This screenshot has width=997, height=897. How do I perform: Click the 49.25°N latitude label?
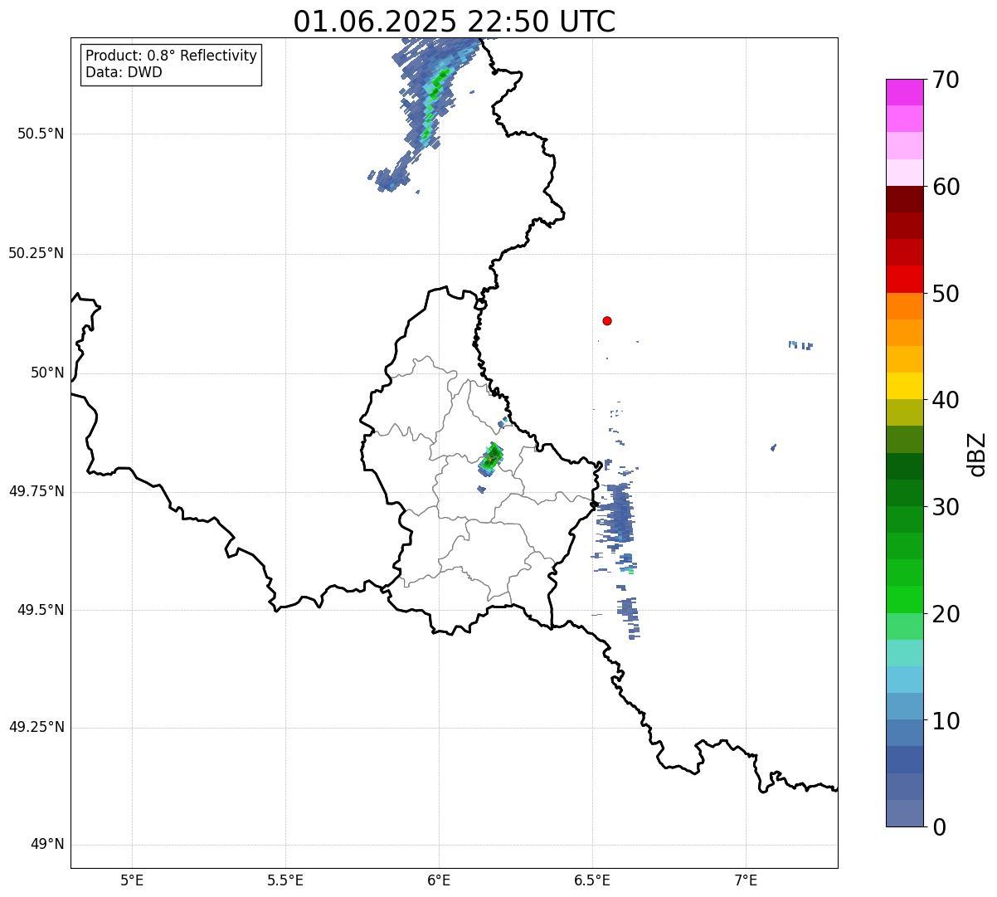[36, 728]
